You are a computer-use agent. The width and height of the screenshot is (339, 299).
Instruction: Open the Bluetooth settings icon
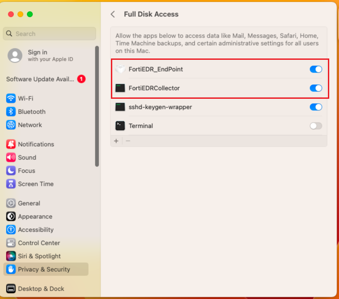(11, 112)
